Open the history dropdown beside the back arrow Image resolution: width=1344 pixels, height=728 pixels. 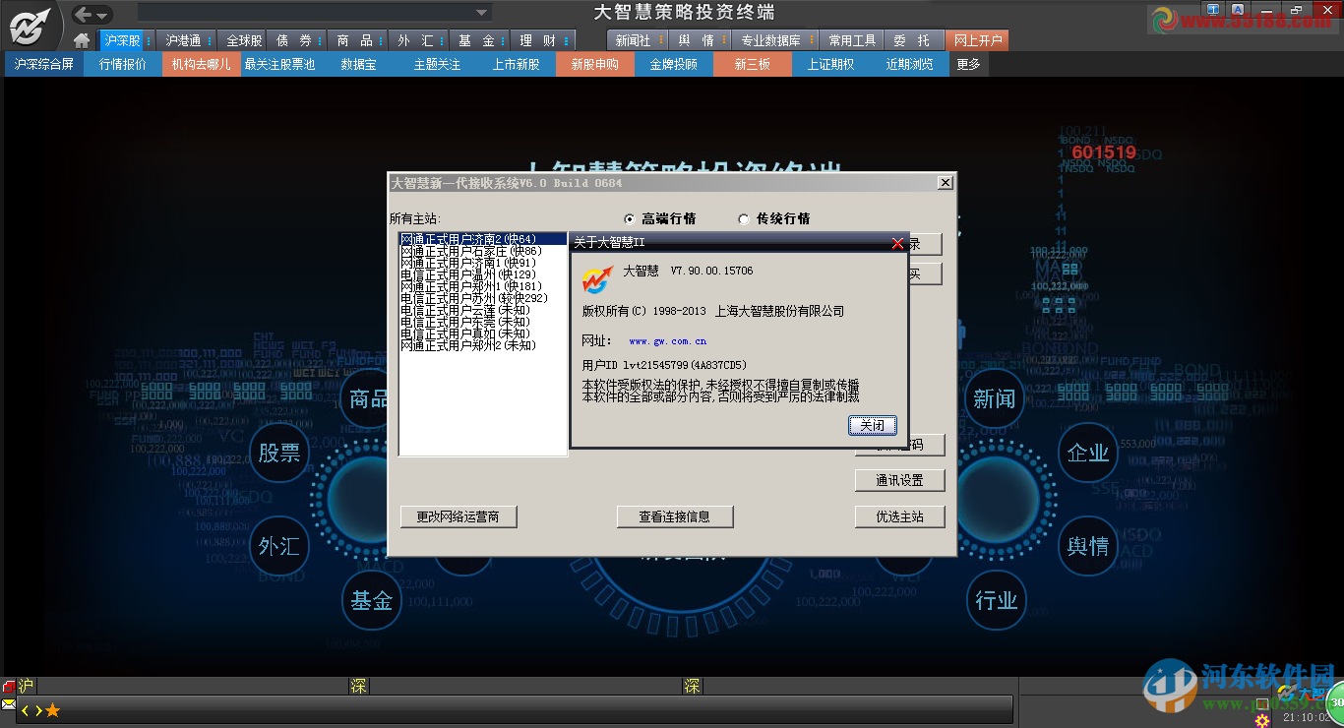tap(103, 15)
